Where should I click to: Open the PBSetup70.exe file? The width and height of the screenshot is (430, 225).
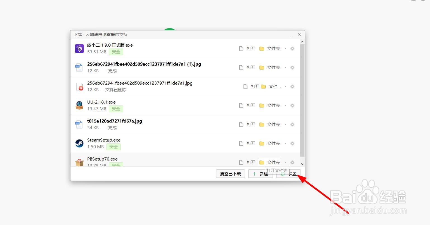(x=247, y=162)
